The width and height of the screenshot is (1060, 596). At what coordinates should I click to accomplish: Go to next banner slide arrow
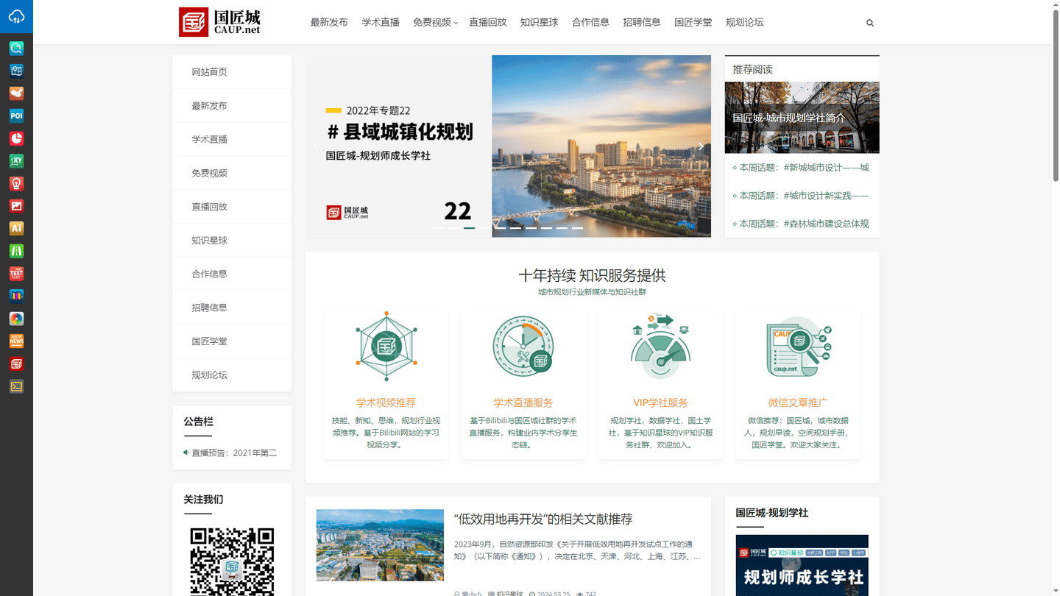701,146
